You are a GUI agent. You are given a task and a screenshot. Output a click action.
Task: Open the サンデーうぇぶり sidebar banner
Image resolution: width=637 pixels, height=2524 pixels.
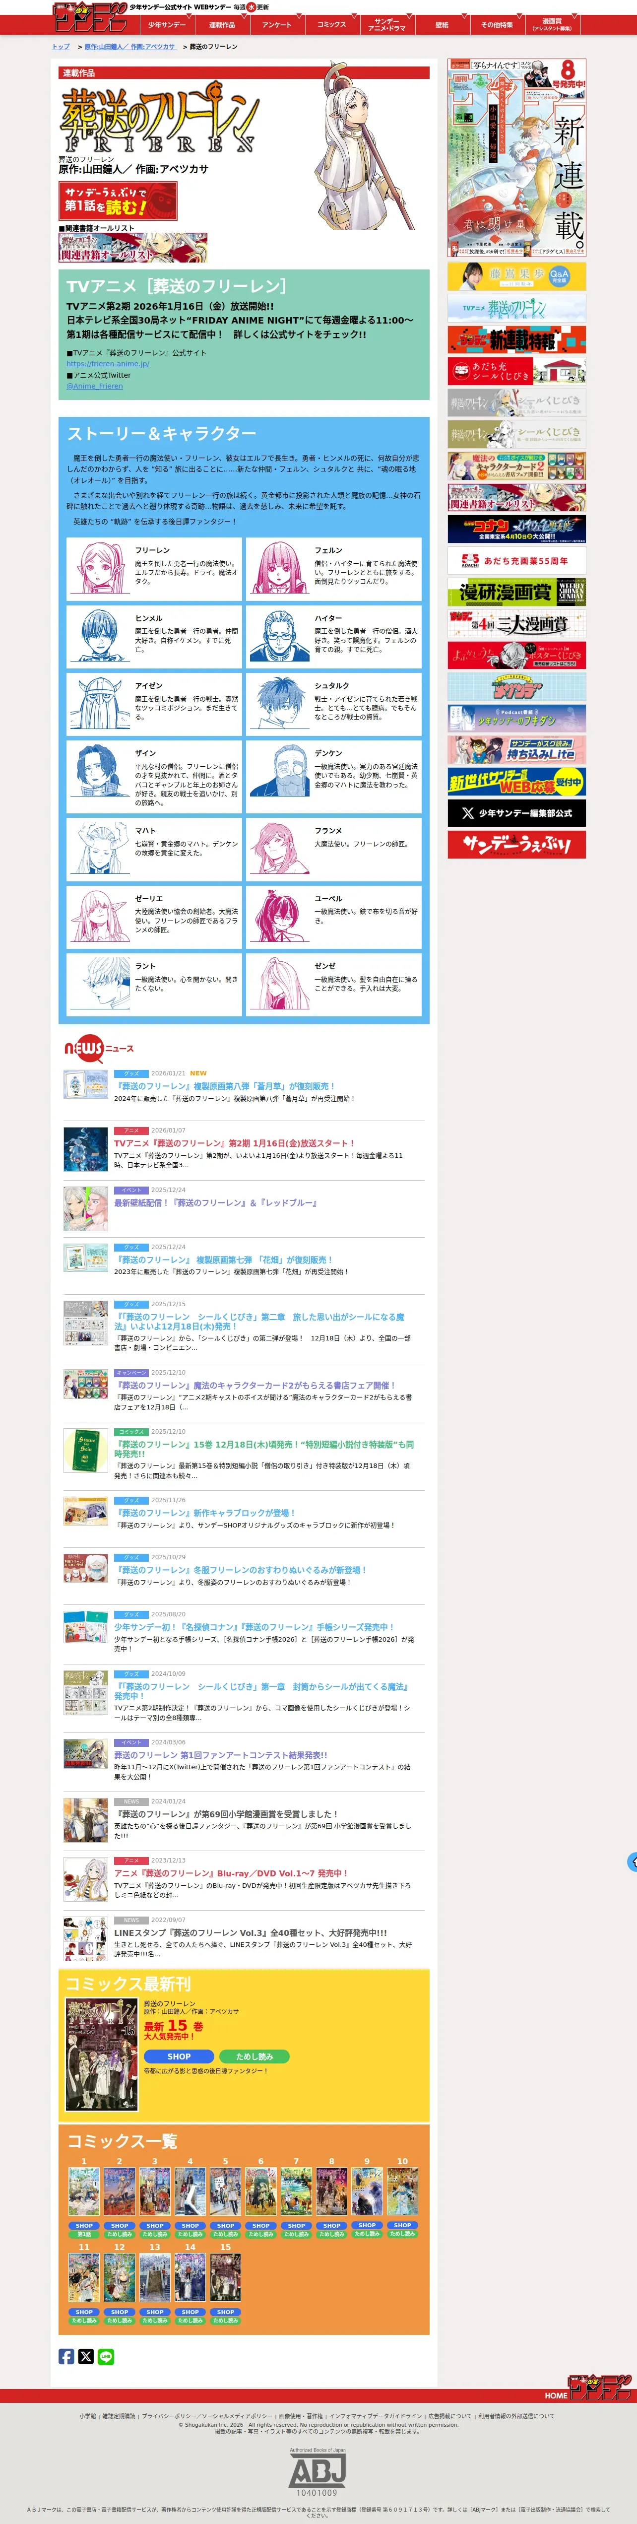click(516, 845)
